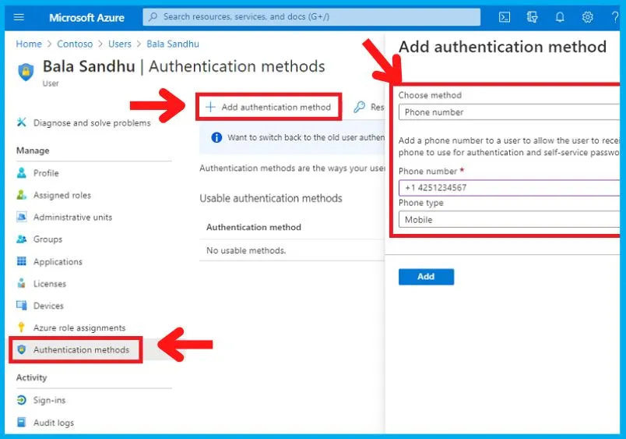This screenshot has height=439, width=626.
Task: Click the Assigned roles icon
Action: (x=22, y=195)
